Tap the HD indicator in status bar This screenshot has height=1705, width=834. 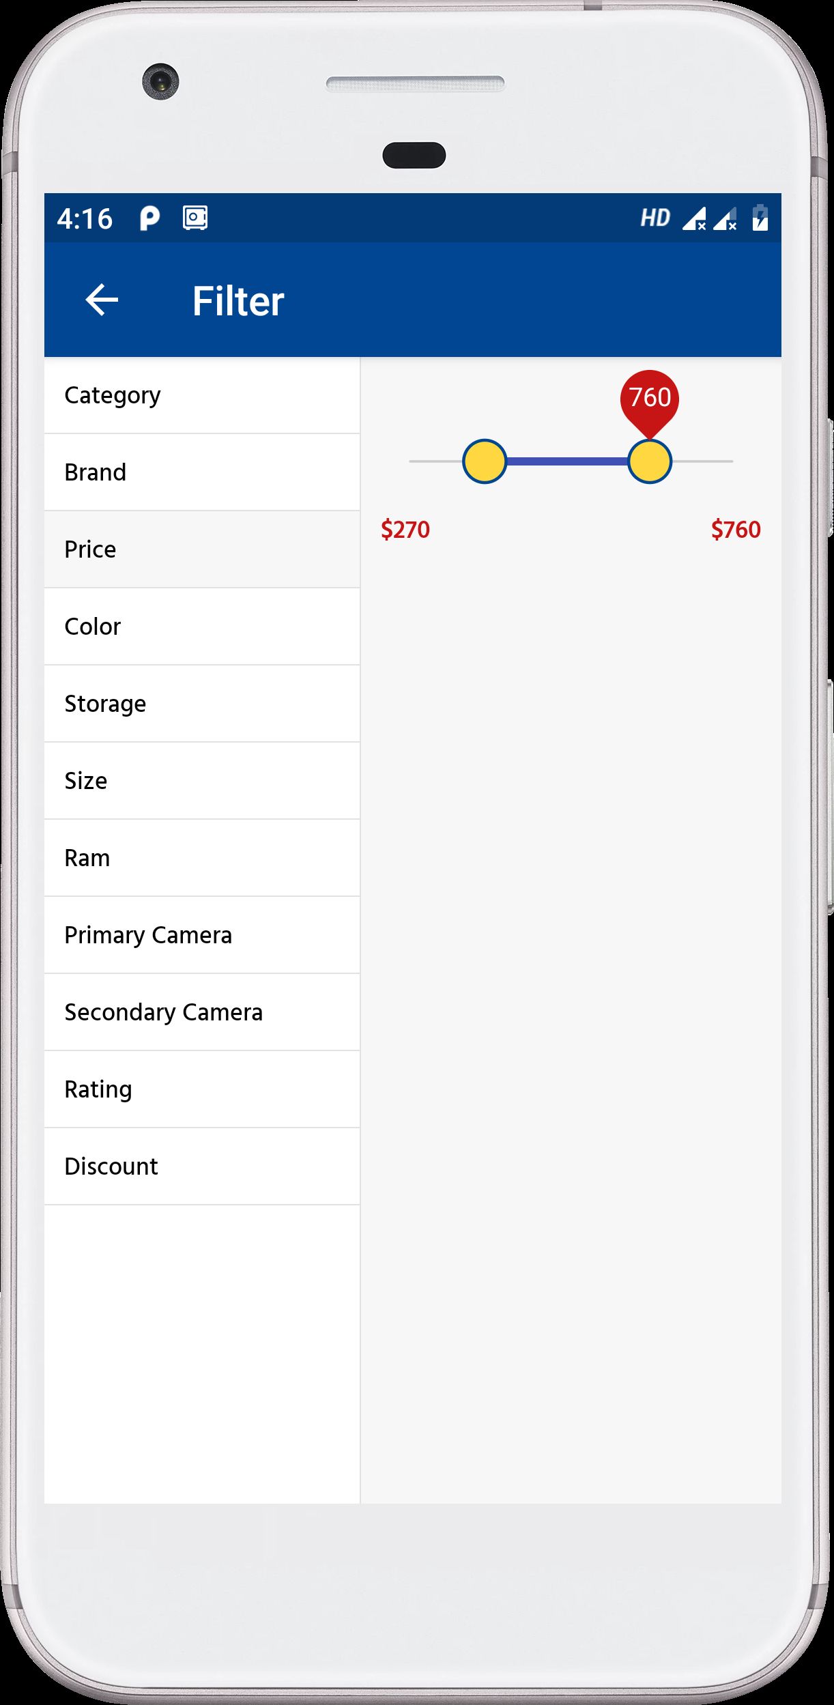point(655,218)
